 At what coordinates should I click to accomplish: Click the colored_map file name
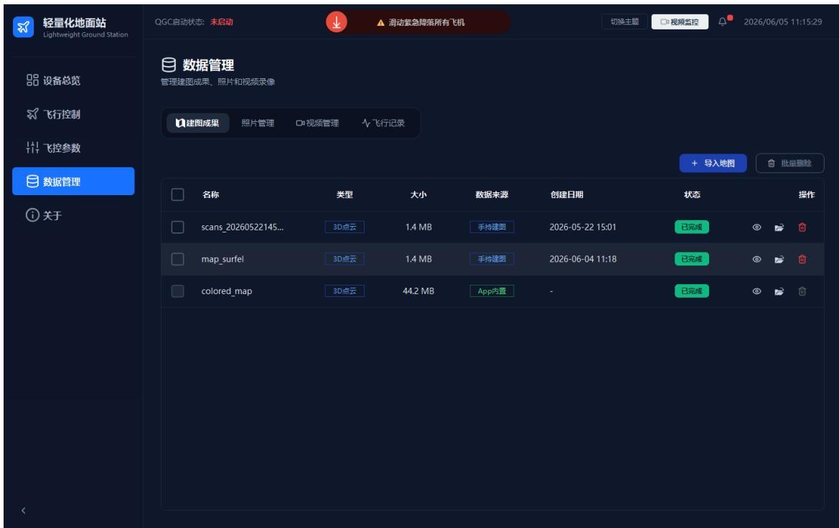click(x=227, y=291)
